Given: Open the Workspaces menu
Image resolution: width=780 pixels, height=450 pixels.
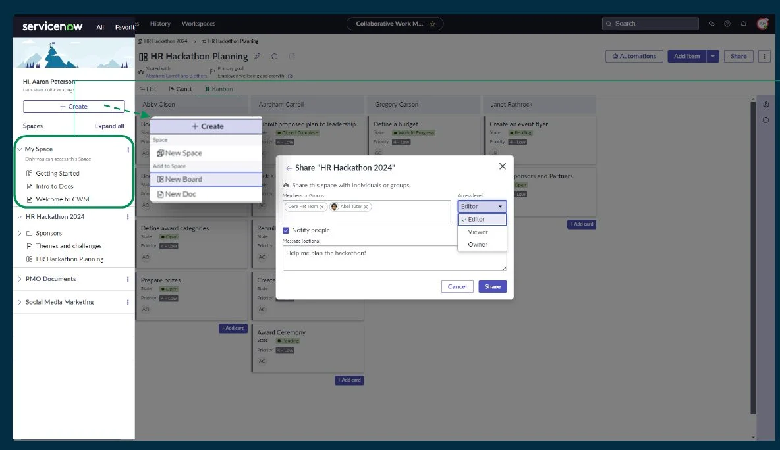Looking at the screenshot, I should pyautogui.click(x=198, y=24).
